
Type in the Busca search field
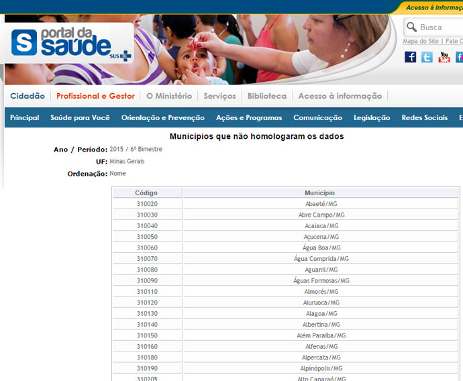[440, 28]
